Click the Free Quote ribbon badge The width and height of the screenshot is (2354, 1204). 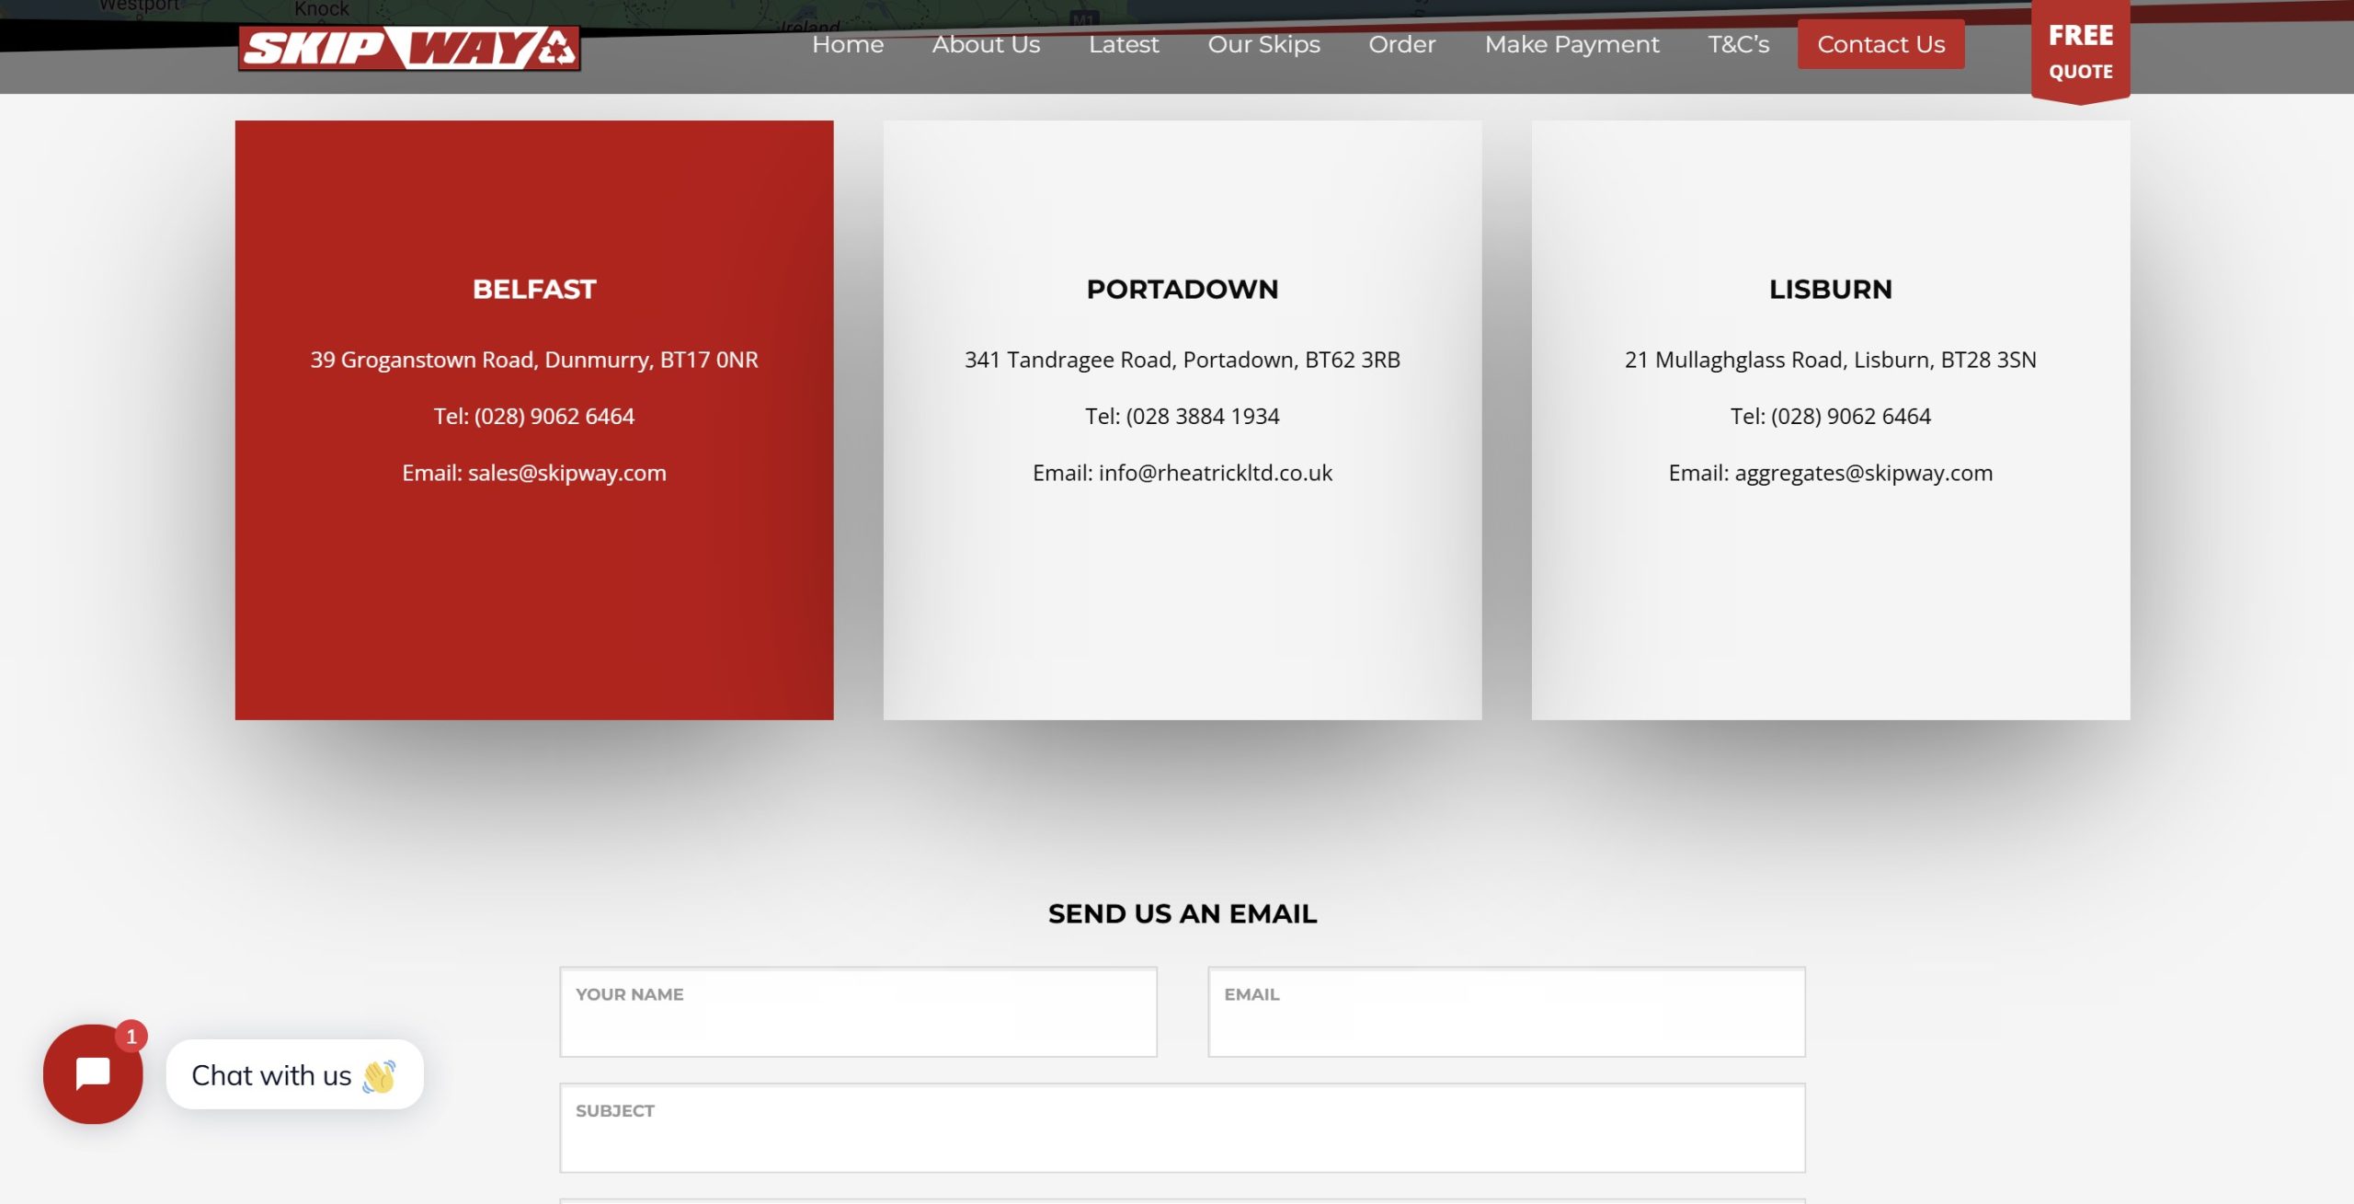2080,52
